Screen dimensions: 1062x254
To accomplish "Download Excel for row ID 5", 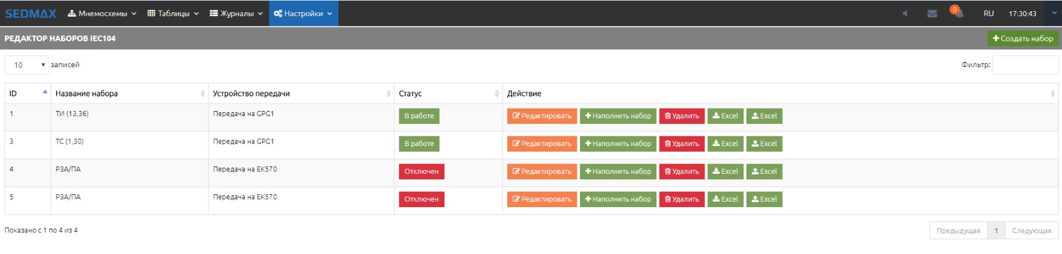I will [x=725, y=199].
